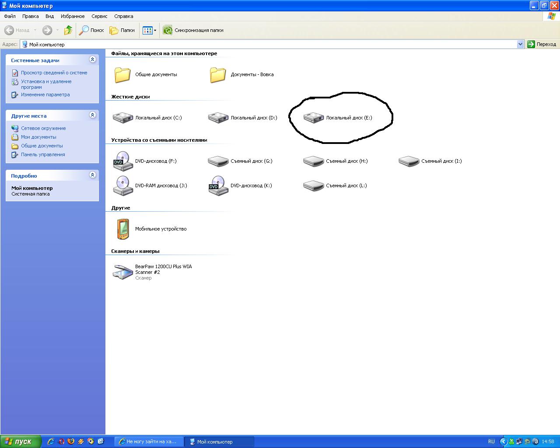The image size is (560, 448).
Task: Click the Search toolbar button
Action: pos(91,30)
